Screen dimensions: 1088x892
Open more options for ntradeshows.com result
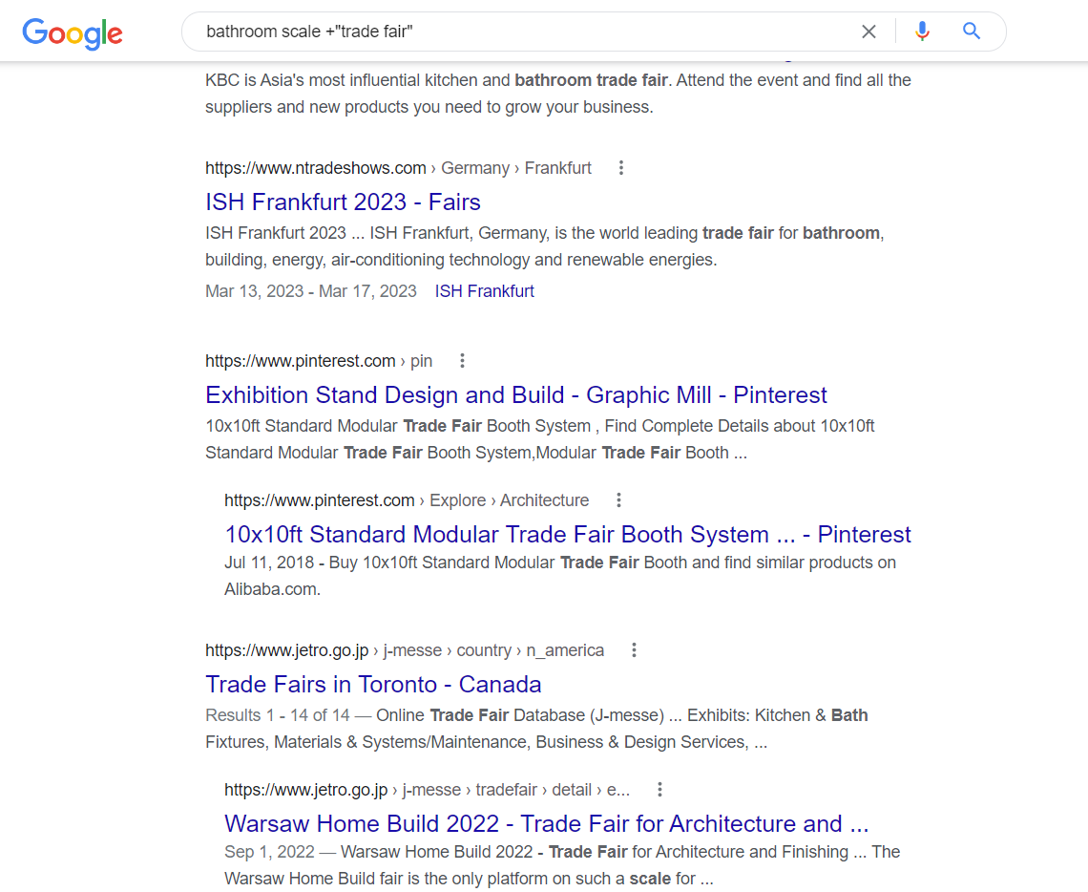(x=621, y=168)
